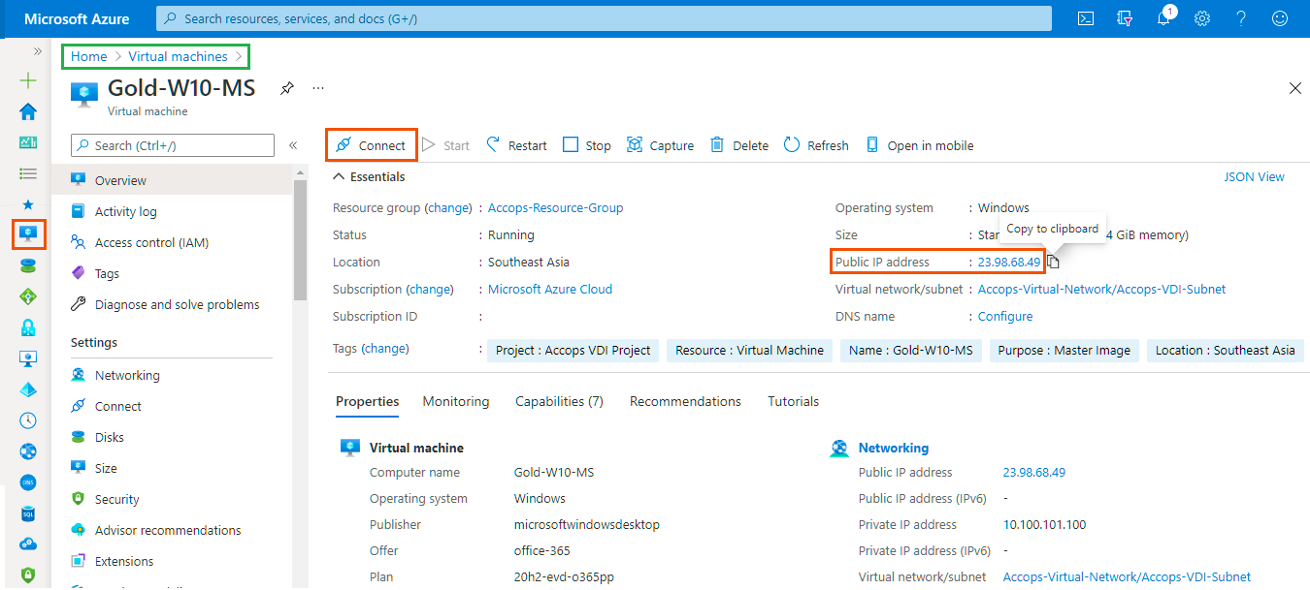Viewport: 1310px width, 590px height.
Task: Switch to the Recommendations tab
Action: (685, 401)
